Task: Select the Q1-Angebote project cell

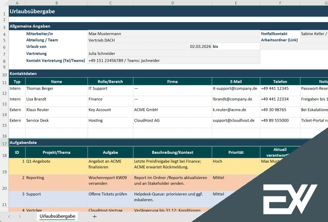Action: click(56, 166)
